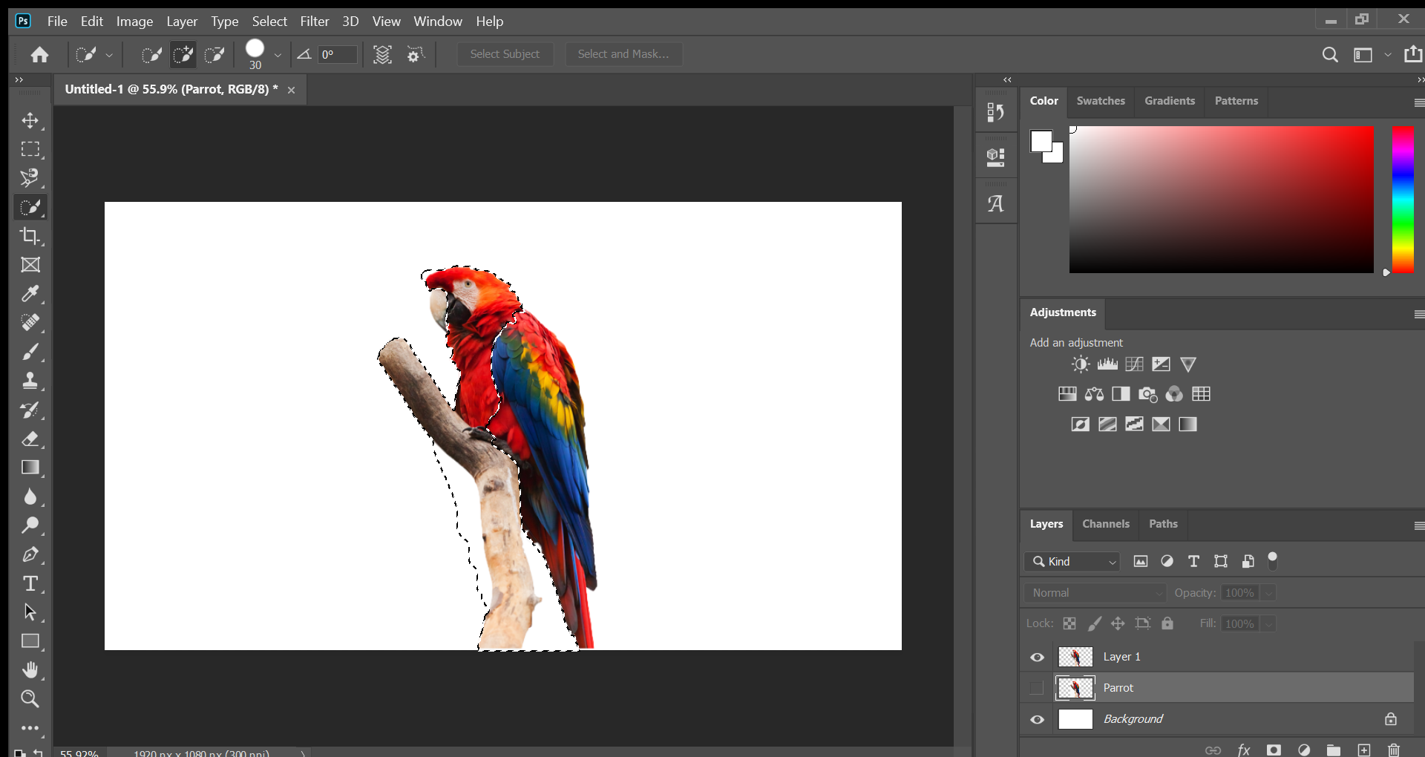The height and width of the screenshot is (757, 1425).
Task: Pick the Eyedropper tool
Action: pos(30,294)
